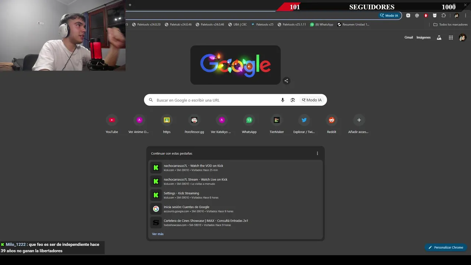Open the Reddit shortcut
The image size is (471, 265).
(x=332, y=125)
